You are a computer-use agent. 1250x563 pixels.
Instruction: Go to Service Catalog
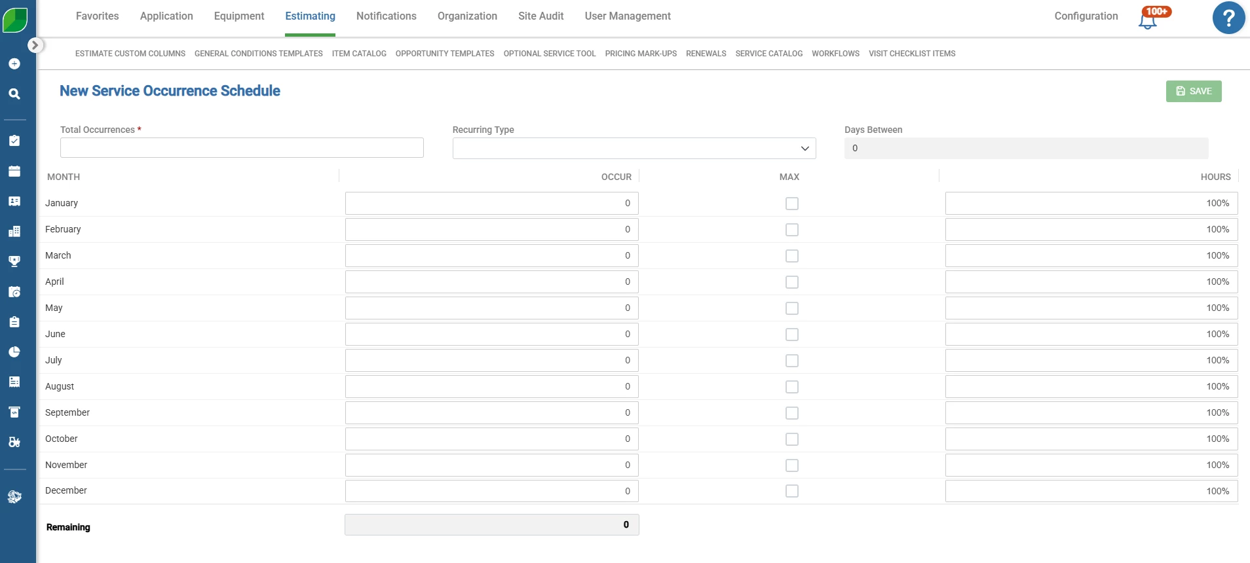[x=769, y=54]
